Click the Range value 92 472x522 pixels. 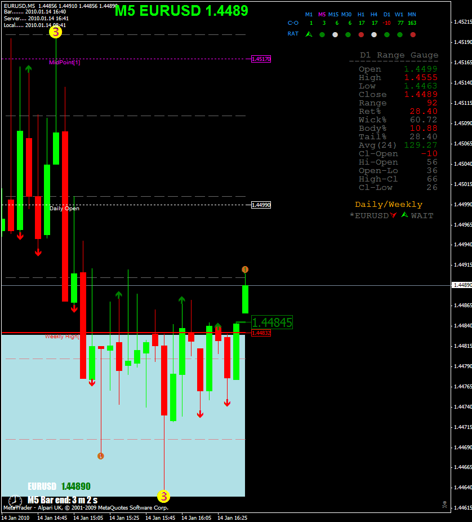pos(432,103)
